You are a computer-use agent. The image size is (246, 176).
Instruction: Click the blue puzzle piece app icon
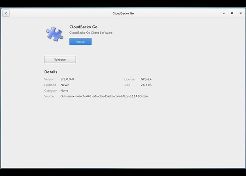coord(55,34)
